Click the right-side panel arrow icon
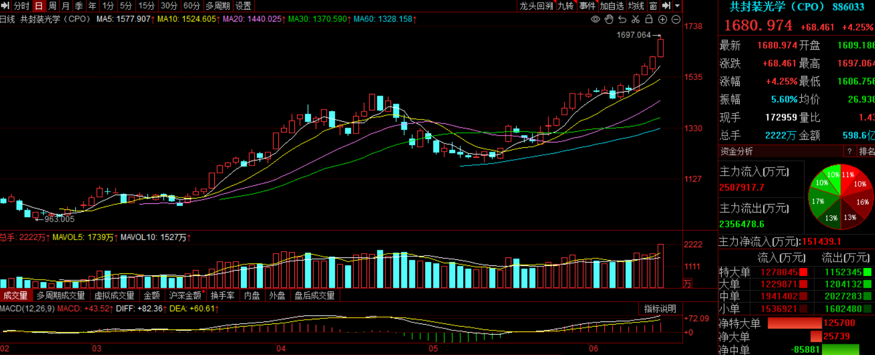 point(666,6)
